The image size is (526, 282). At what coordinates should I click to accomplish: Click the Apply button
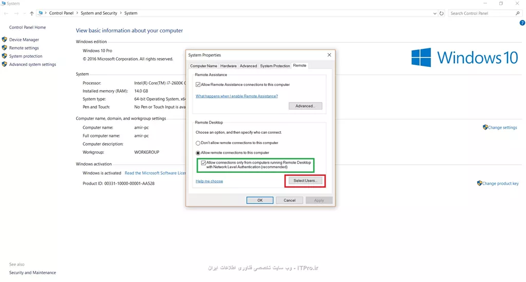(319, 200)
